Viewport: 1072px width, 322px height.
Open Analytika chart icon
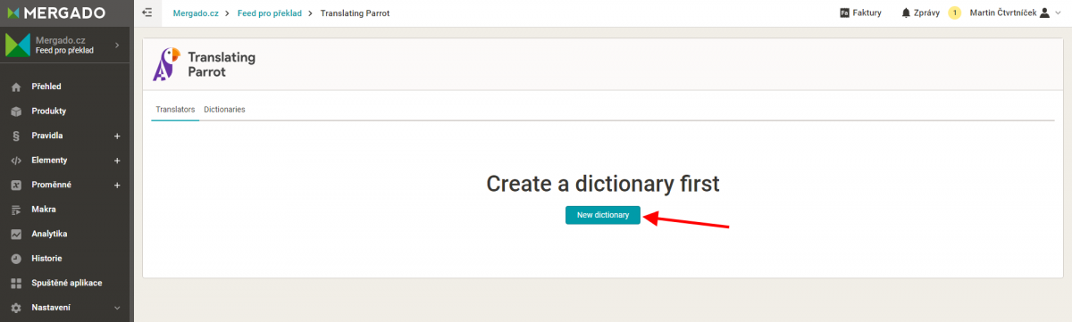[x=15, y=234]
